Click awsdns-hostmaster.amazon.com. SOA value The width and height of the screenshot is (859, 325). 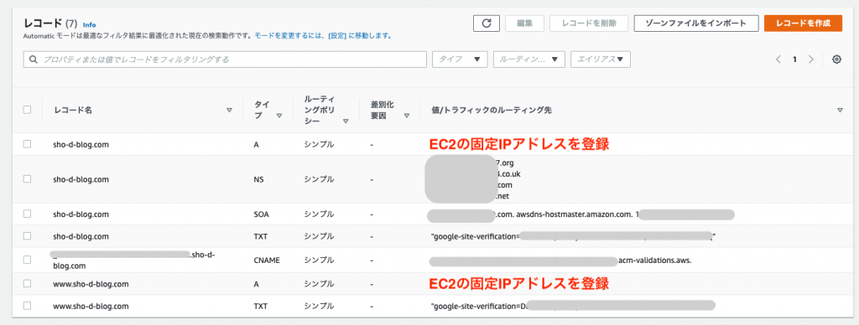574,214
